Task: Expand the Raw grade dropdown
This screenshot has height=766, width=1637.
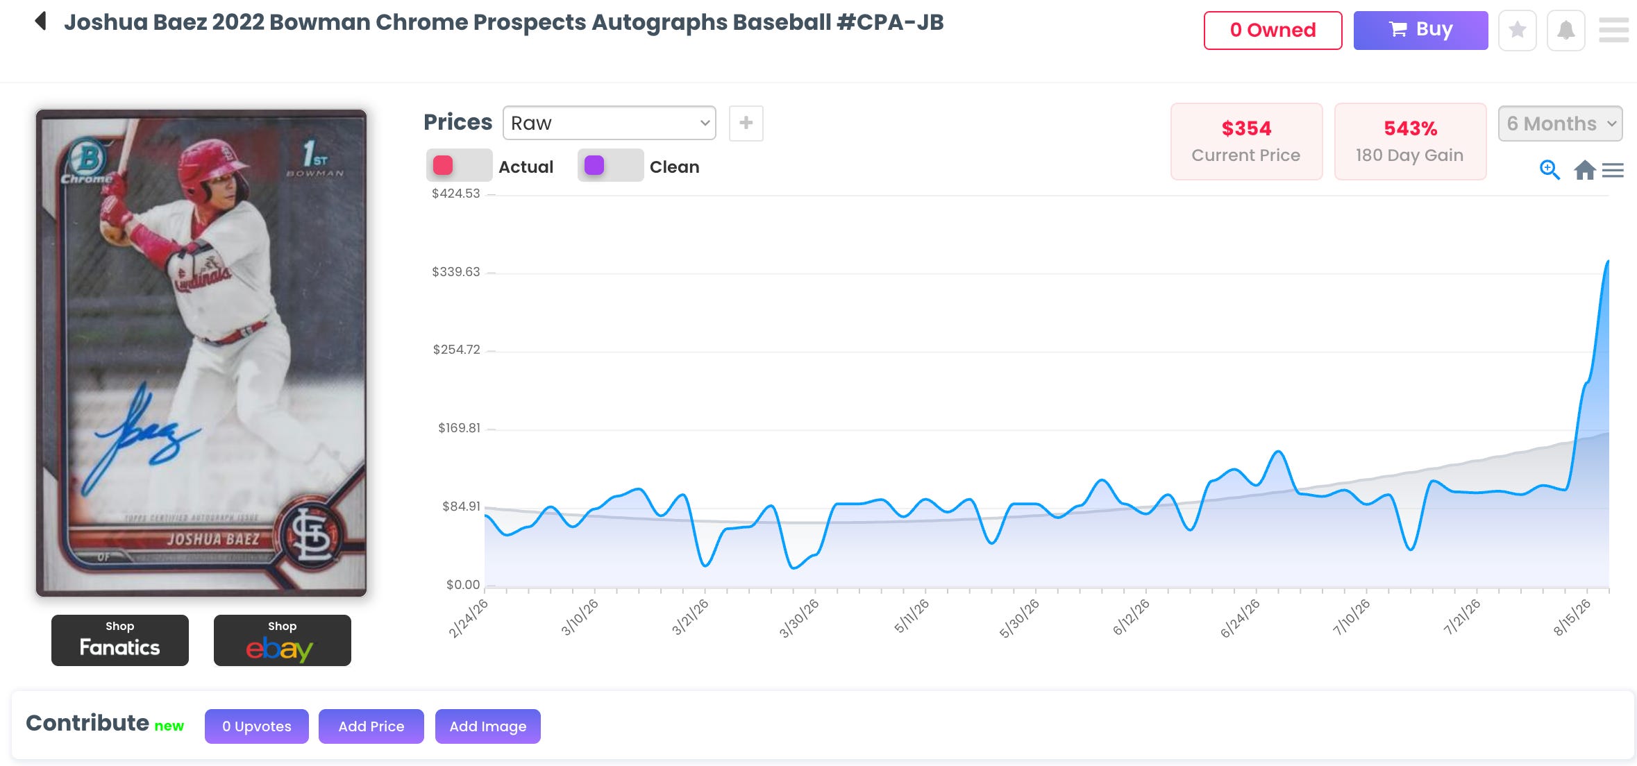Action: click(610, 123)
